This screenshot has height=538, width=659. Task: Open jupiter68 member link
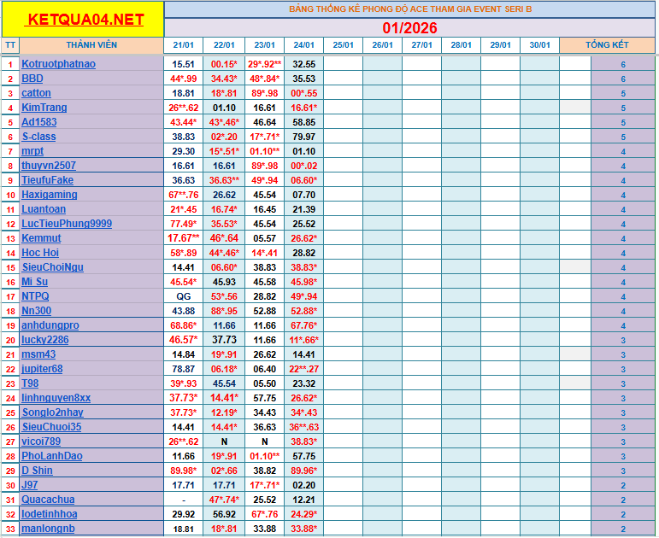tap(42, 369)
